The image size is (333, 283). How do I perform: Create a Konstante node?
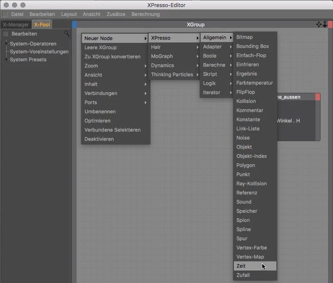click(255, 119)
